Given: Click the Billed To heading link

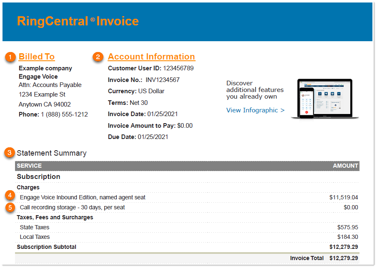Looking at the screenshot, I should pyautogui.click(x=36, y=57).
